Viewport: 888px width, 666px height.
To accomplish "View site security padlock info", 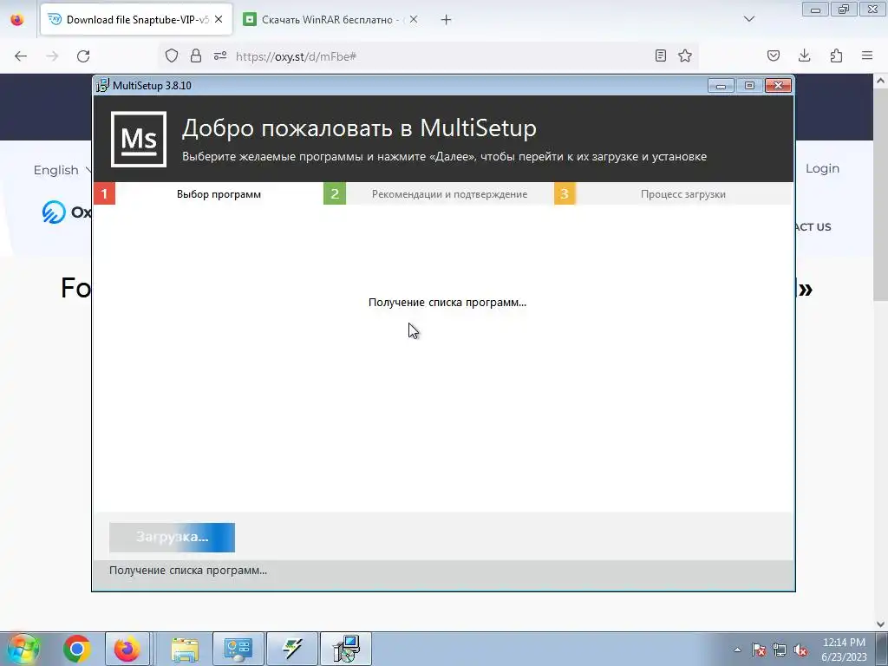I will 196,55.
